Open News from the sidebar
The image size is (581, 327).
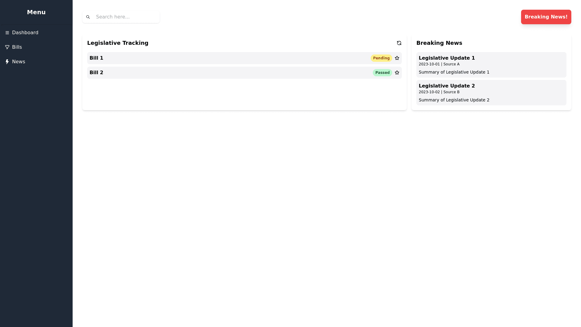click(18, 62)
